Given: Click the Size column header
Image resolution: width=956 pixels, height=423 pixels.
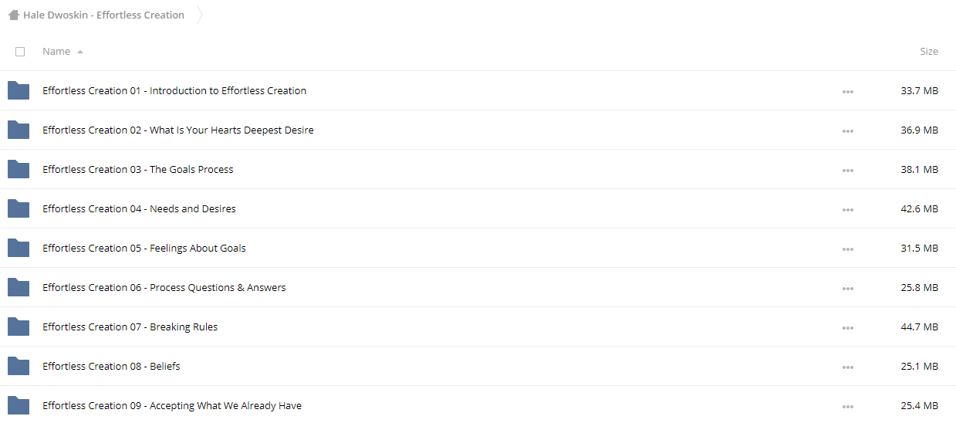Looking at the screenshot, I should 929,52.
